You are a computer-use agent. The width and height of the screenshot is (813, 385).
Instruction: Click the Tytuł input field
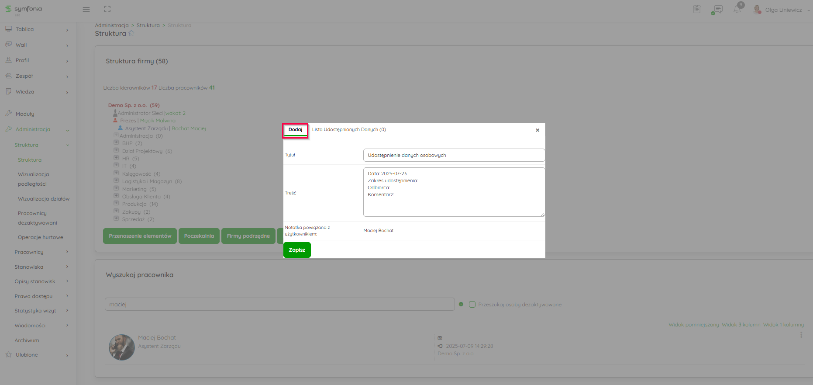[x=453, y=155]
